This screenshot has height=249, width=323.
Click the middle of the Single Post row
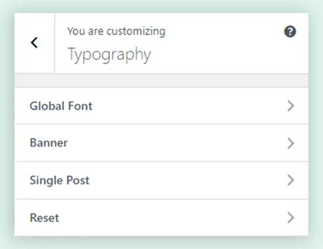161,180
